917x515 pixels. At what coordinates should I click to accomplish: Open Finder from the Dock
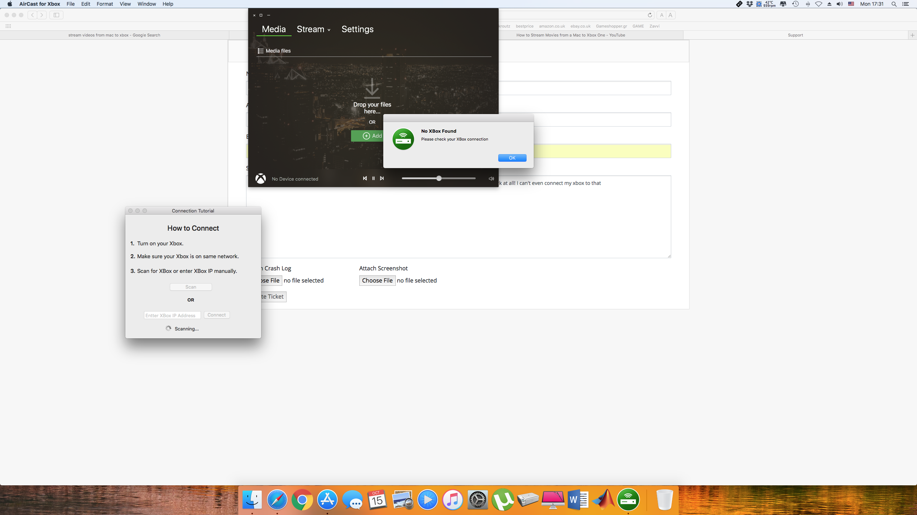click(x=252, y=500)
